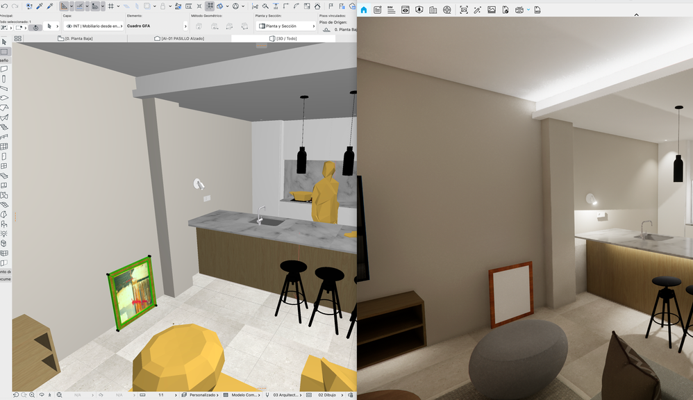693x400 pixels.
Task: Open the Personalizado dropdown in status bar
Action: (201, 395)
